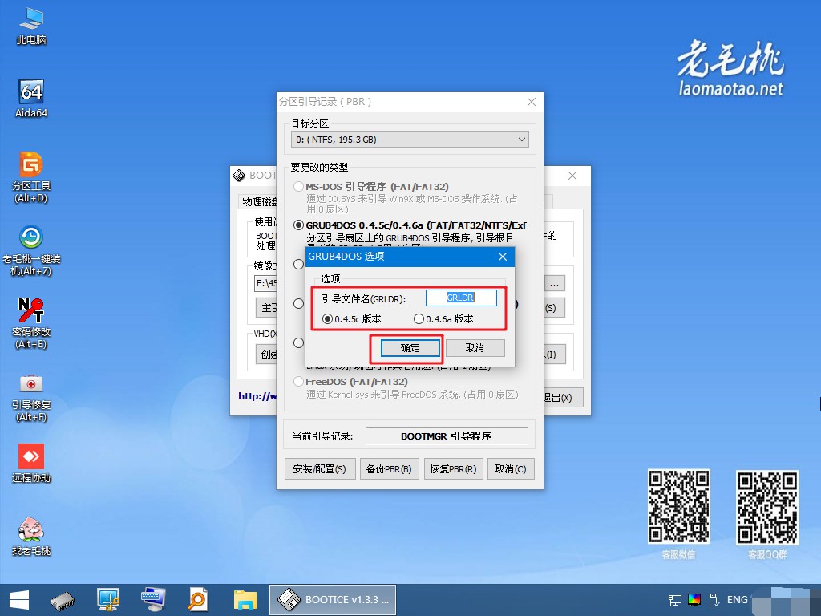Open 找老毛桃 desktop icon
The height and width of the screenshot is (616, 821).
(31, 536)
